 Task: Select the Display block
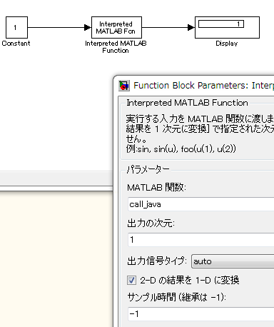click(x=227, y=27)
